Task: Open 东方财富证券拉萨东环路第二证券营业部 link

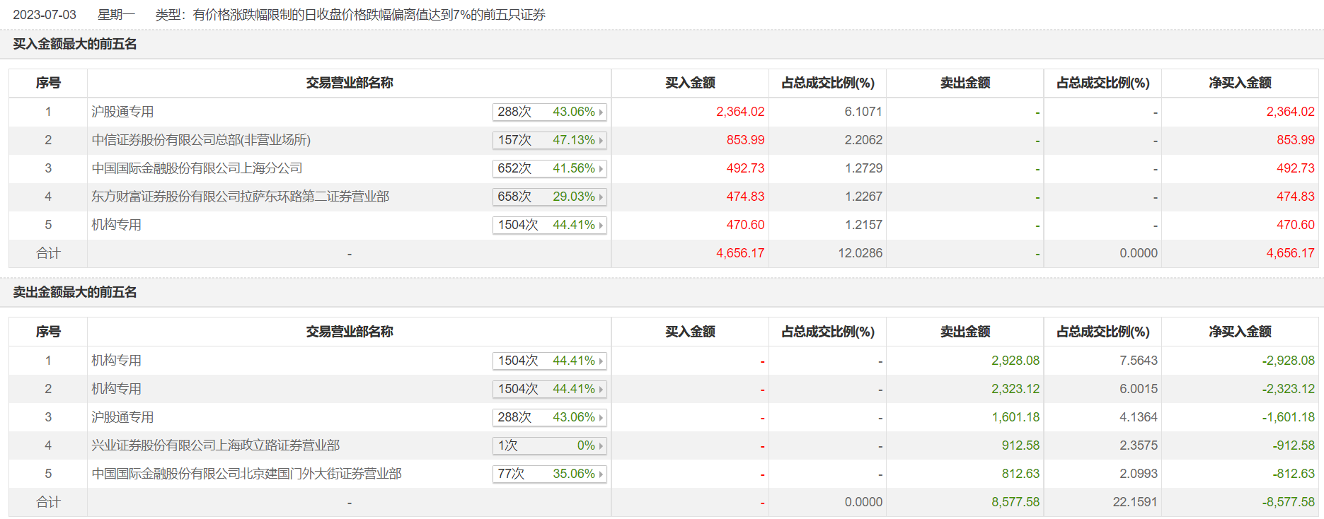Action: 241,197
